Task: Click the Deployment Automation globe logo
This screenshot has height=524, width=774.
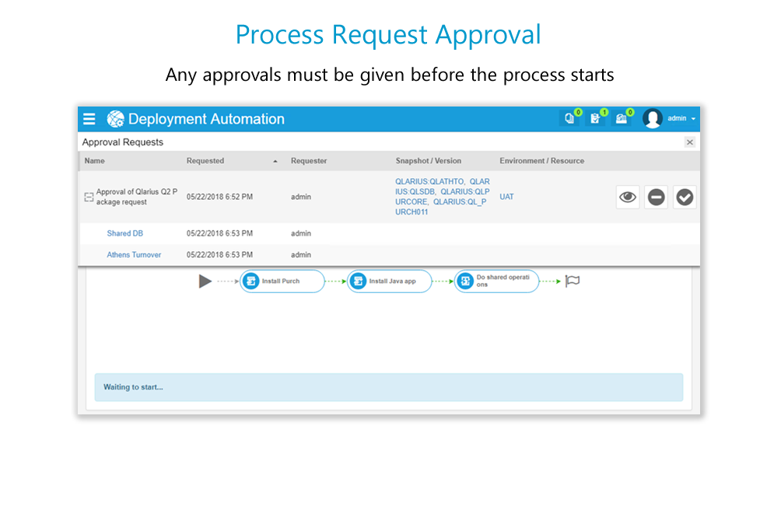Action: click(115, 119)
